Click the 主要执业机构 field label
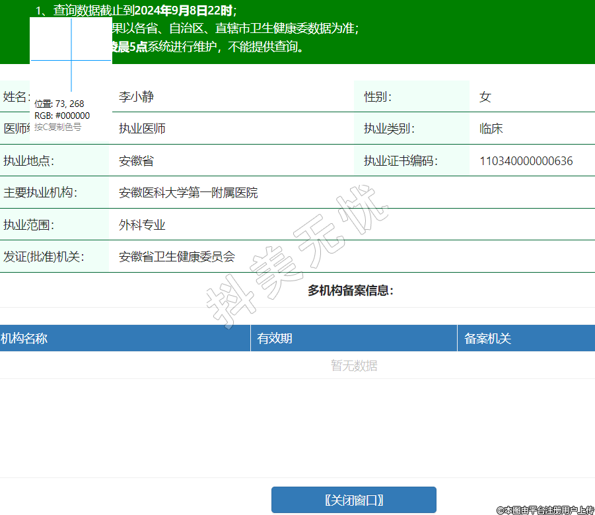 click(40, 193)
